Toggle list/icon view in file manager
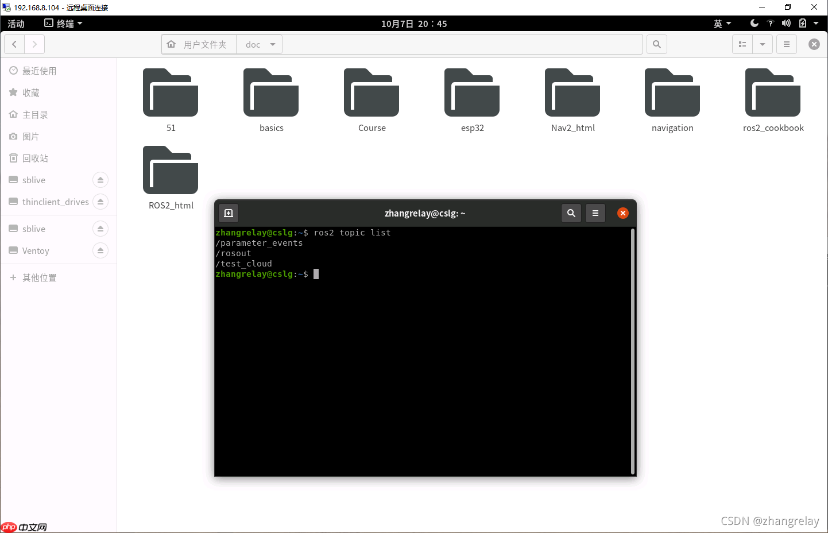 tap(742, 44)
